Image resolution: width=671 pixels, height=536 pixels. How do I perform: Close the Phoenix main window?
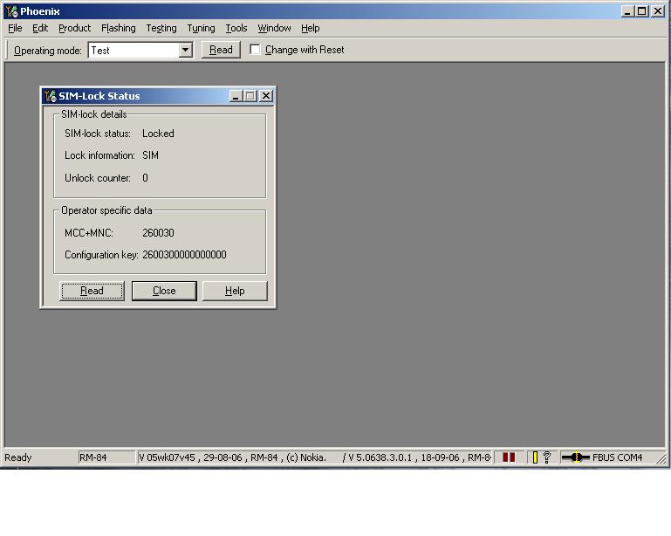658,11
